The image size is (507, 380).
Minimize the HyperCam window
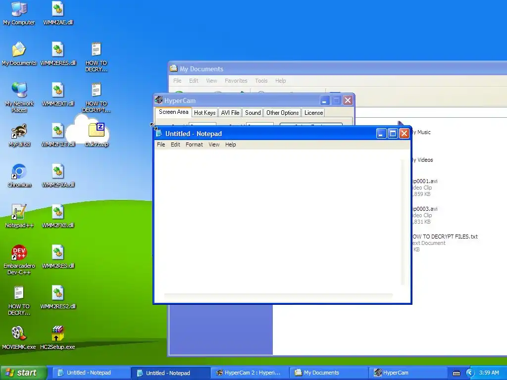(x=325, y=100)
